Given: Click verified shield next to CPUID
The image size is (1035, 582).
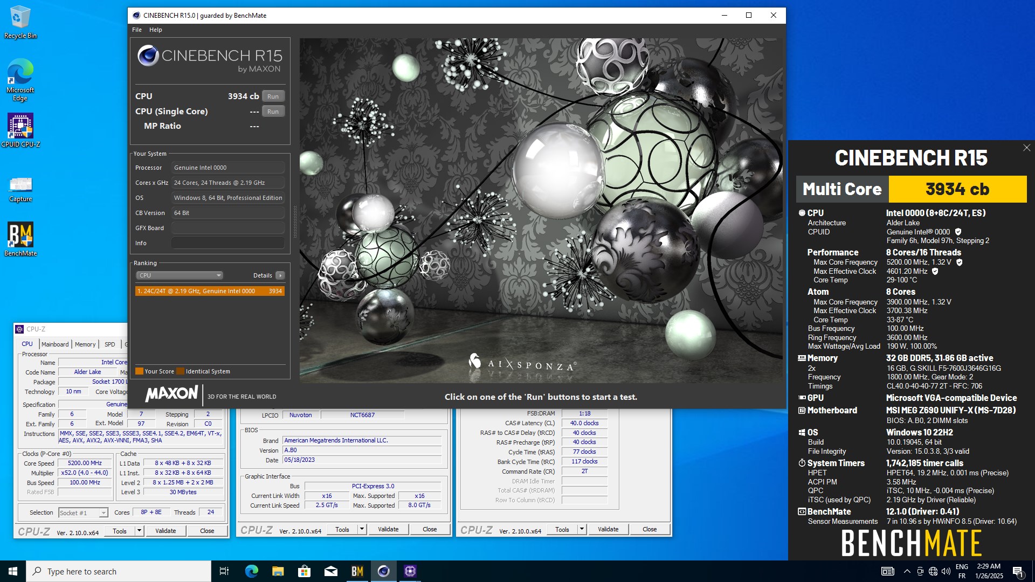Looking at the screenshot, I should click(x=958, y=232).
